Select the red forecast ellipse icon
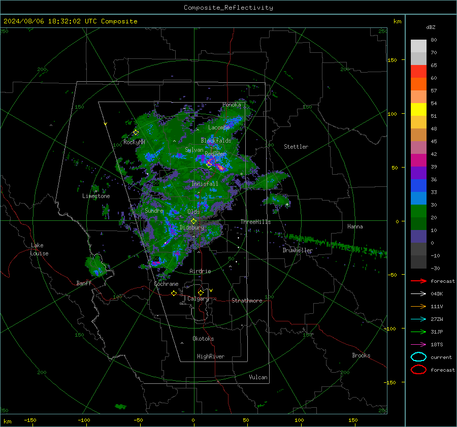Image resolution: width=457 pixels, height=427 pixels. [418, 370]
